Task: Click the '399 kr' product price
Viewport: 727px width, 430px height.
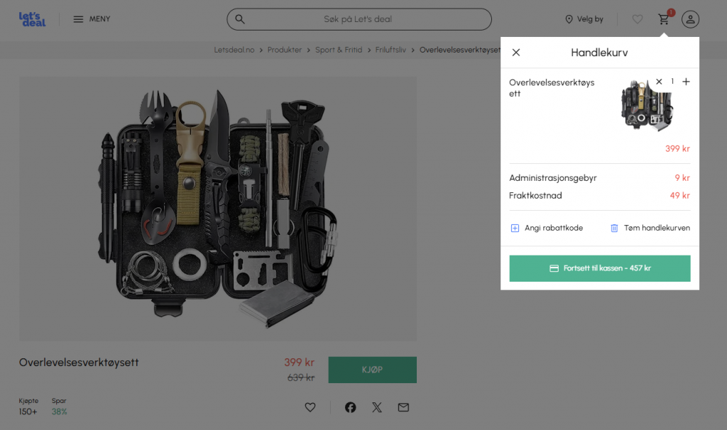Action: point(299,363)
